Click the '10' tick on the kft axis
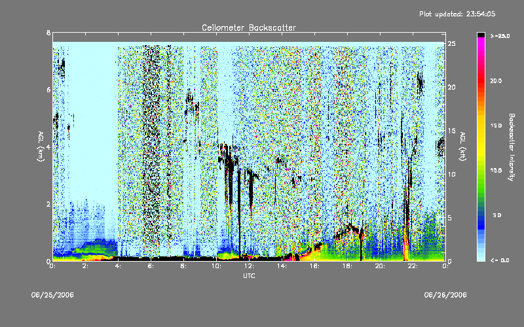The width and height of the screenshot is (524, 327). pyautogui.click(x=452, y=174)
